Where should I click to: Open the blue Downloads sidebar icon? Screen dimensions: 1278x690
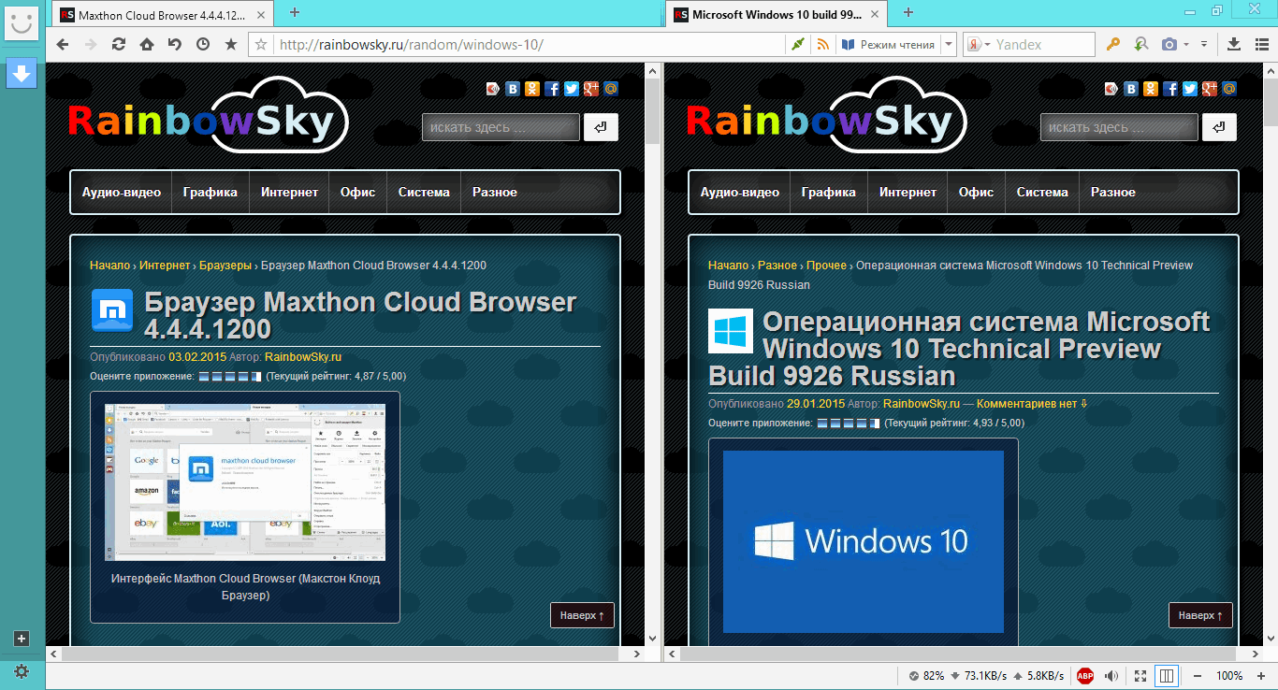tap(21, 73)
